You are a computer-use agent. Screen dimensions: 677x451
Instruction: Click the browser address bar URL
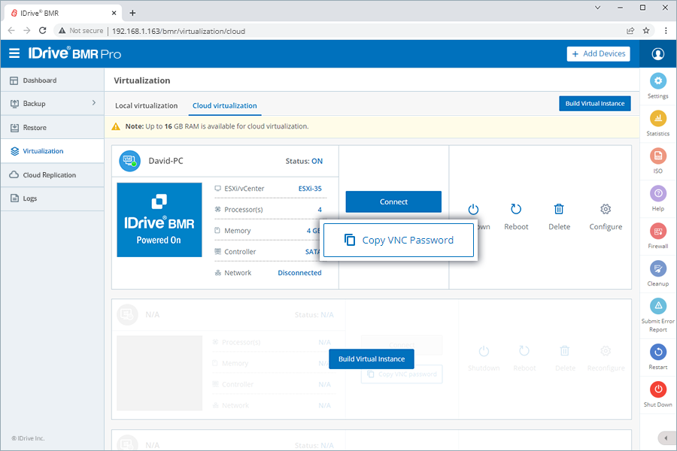tap(179, 31)
